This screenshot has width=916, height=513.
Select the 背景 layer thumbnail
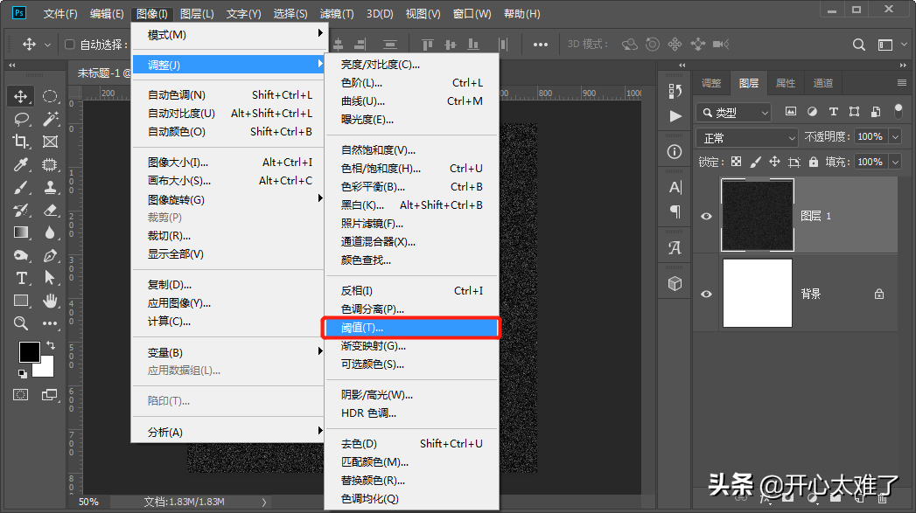point(758,293)
